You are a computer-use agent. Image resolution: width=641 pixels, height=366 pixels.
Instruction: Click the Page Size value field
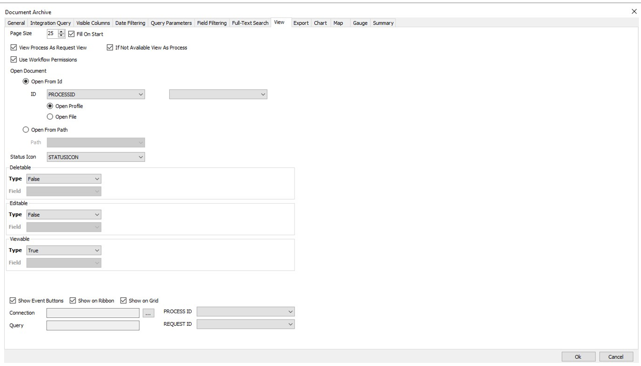pyautogui.click(x=52, y=34)
